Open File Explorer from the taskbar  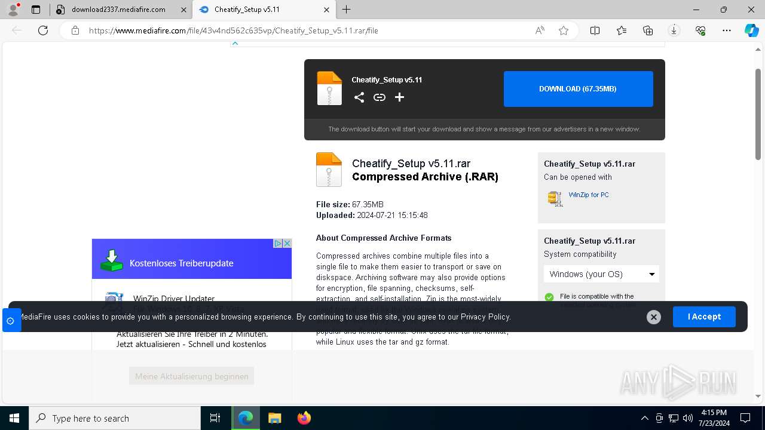pyautogui.click(x=274, y=418)
